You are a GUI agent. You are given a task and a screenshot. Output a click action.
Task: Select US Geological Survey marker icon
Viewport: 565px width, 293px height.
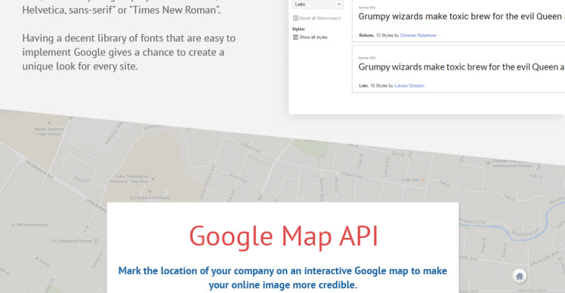coord(96,241)
